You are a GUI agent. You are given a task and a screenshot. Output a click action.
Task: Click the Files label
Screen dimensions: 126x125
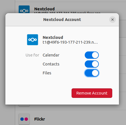[47, 73]
